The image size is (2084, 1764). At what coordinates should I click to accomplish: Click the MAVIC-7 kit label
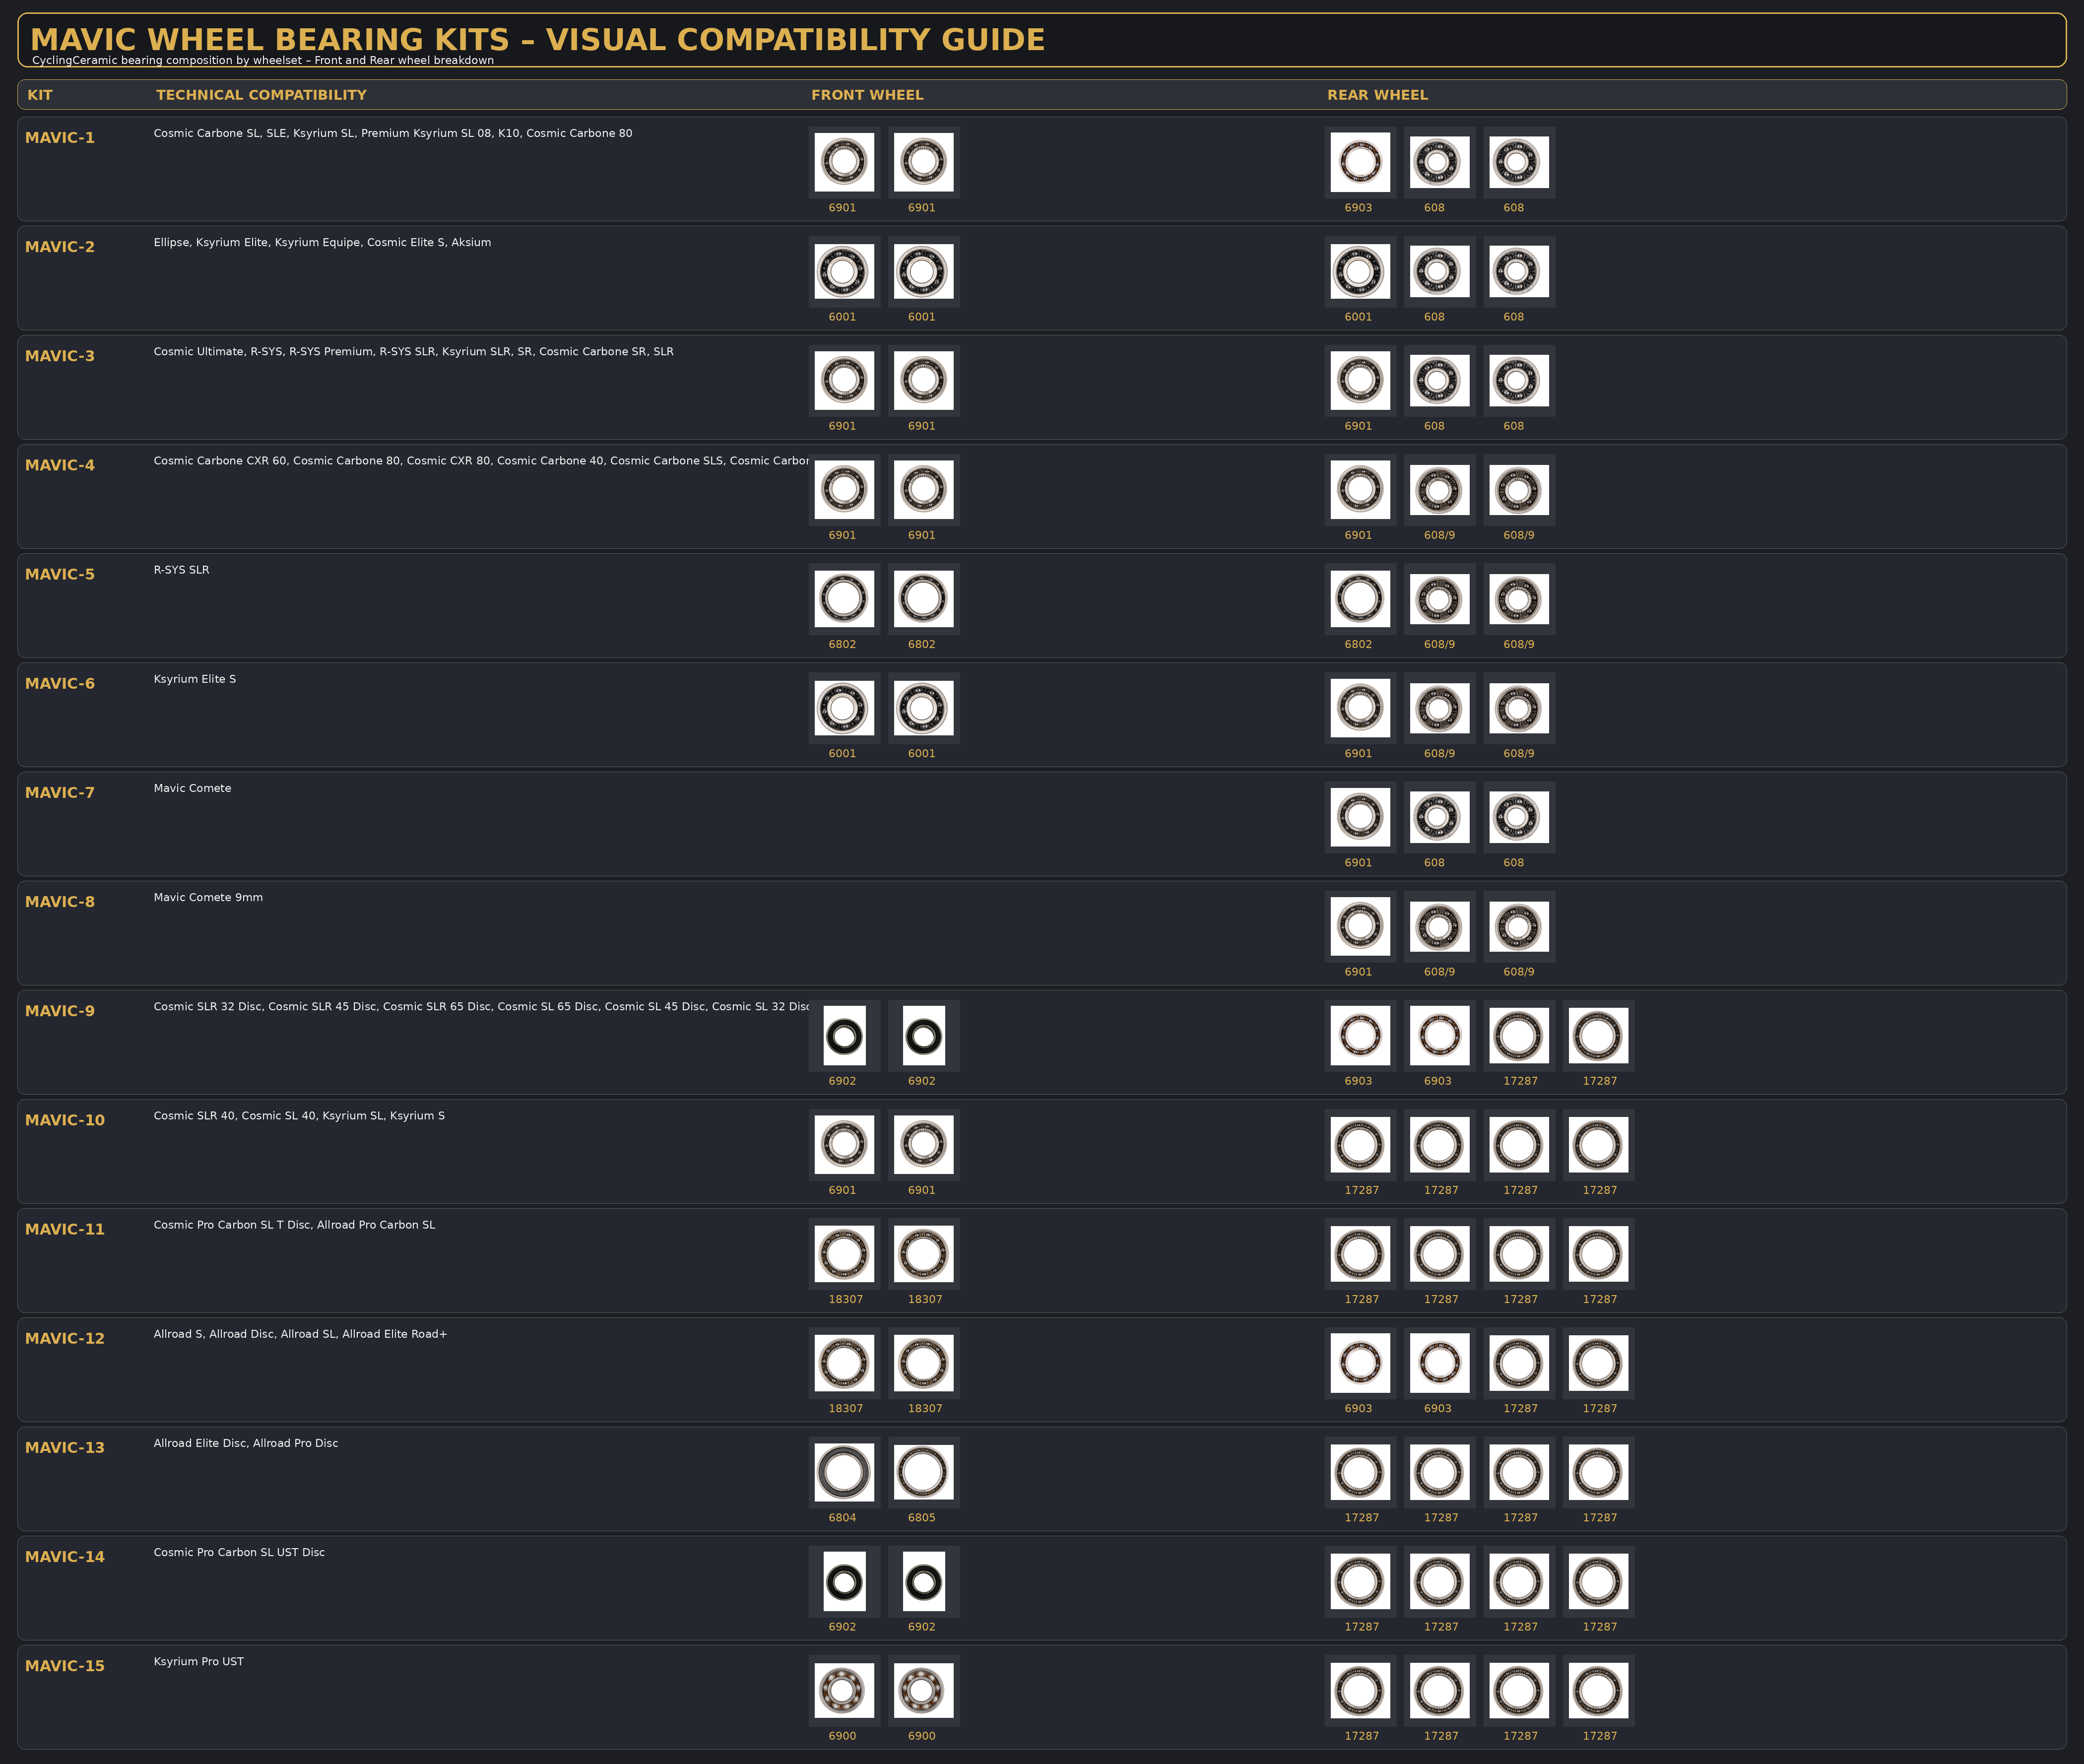60,792
